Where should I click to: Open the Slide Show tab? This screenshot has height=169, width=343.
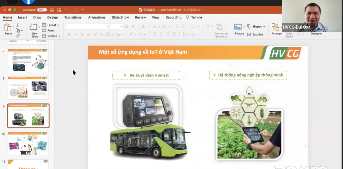click(120, 18)
